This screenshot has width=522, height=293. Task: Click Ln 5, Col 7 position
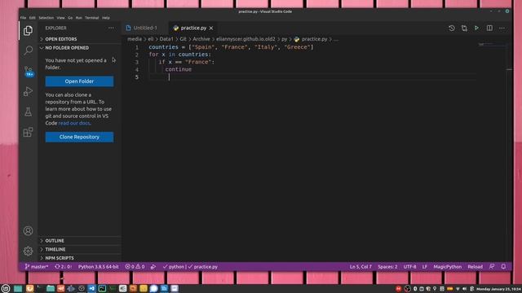(x=361, y=266)
